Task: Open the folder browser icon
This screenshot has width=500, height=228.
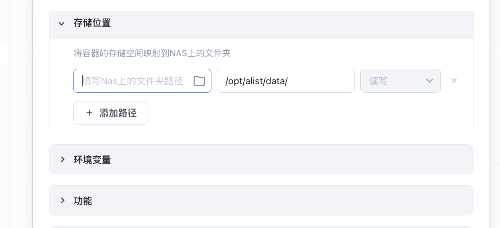Action: click(x=199, y=81)
